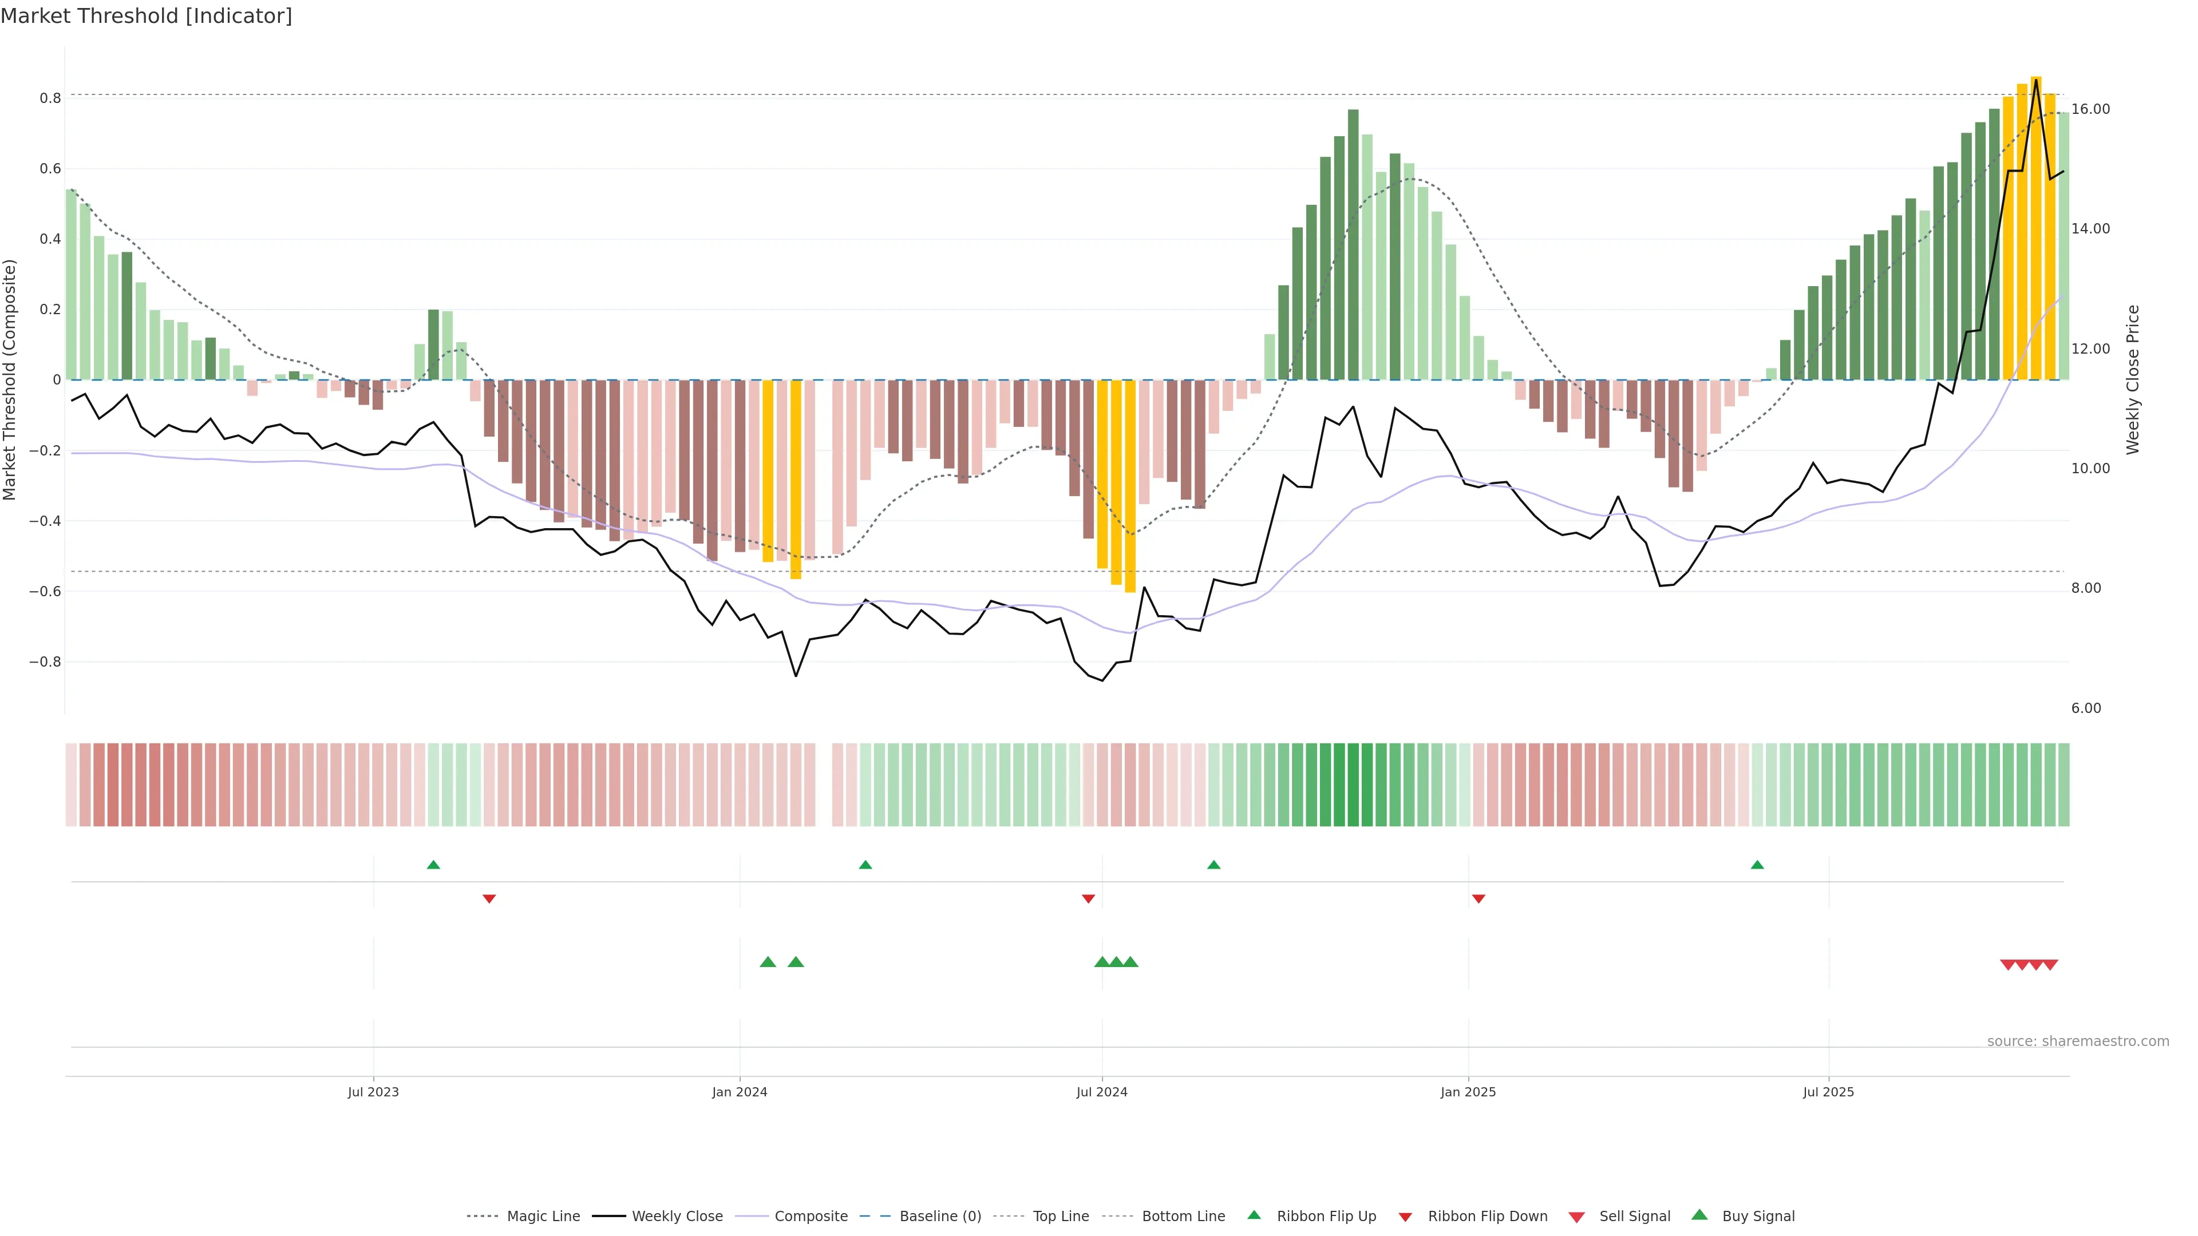Click the rightmost red sell signal triangle
Viewport: 2198px width, 1236px height.
[2050, 965]
